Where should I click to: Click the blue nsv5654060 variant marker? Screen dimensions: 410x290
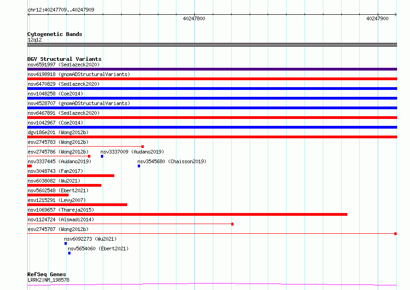(x=69, y=253)
